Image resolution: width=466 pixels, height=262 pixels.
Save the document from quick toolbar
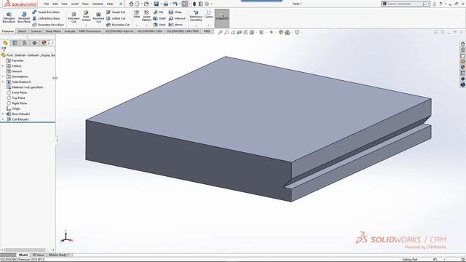click(156, 4)
